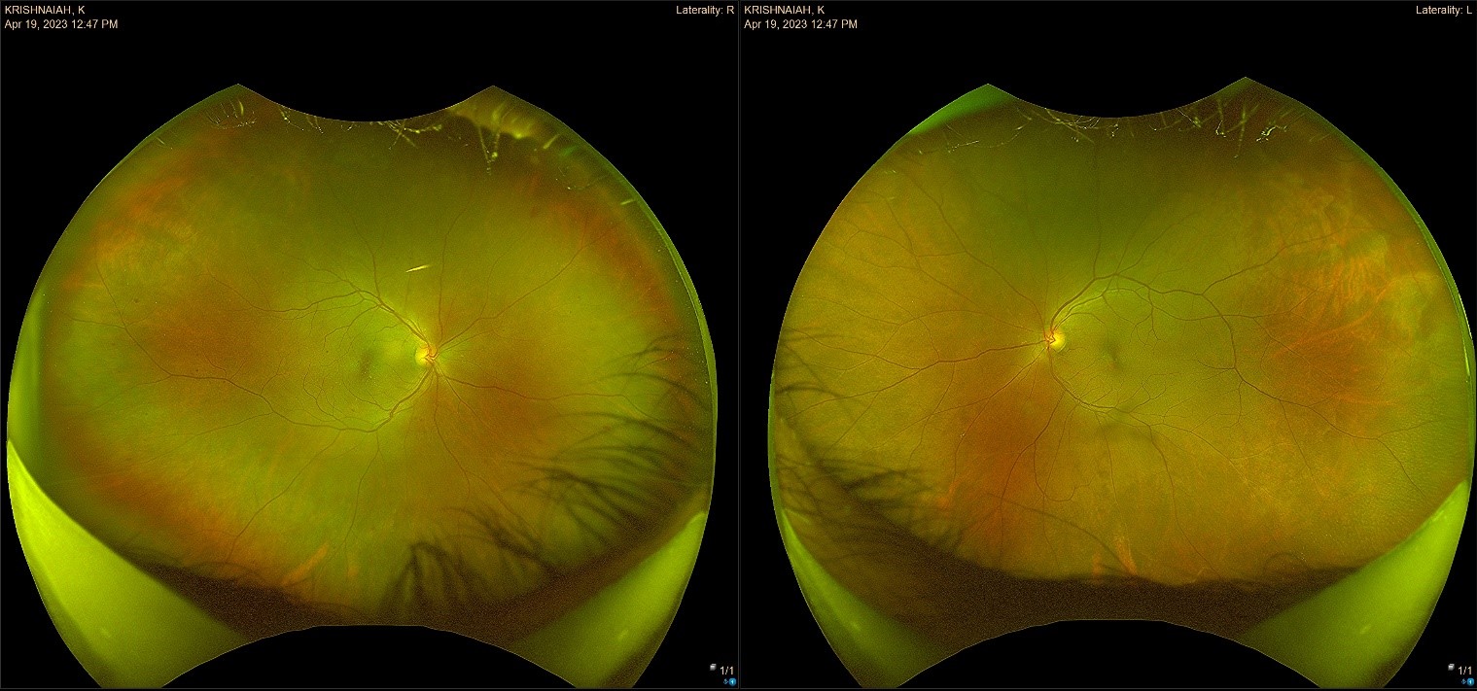Click the image stack icon below the left-eye photo
Viewport: 1477px width, 691px height.
pyautogui.click(x=1451, y=669)
